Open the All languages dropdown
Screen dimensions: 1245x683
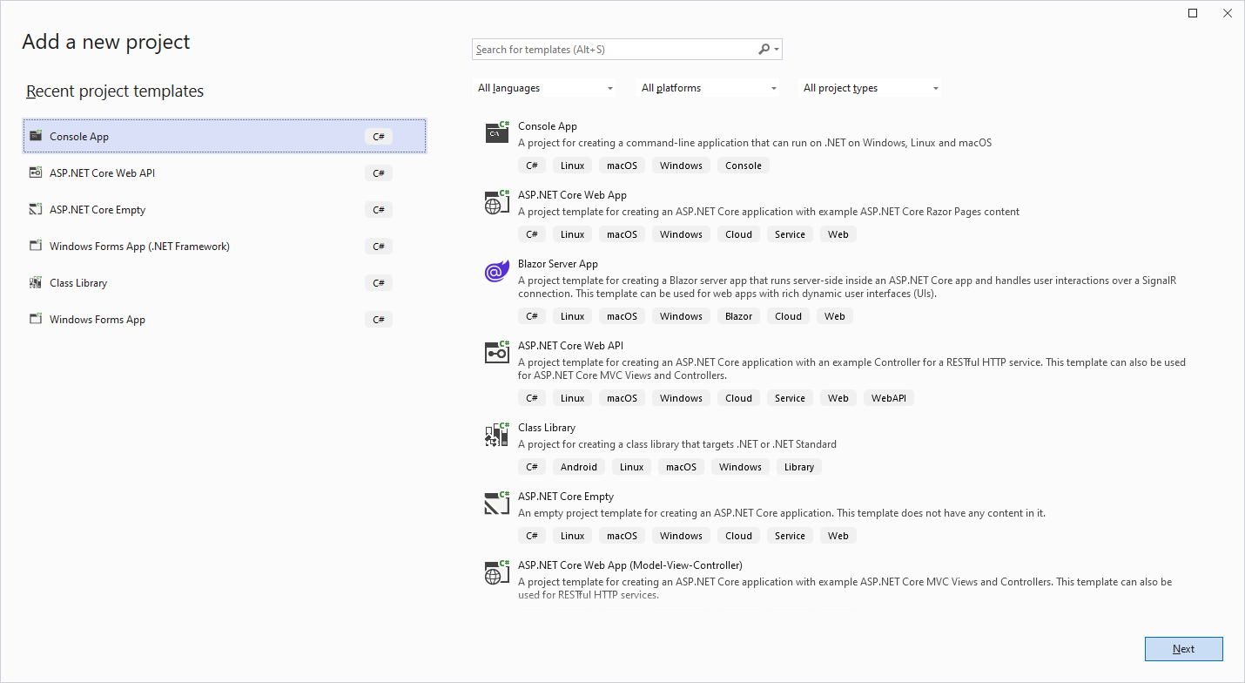pos(545,88)
